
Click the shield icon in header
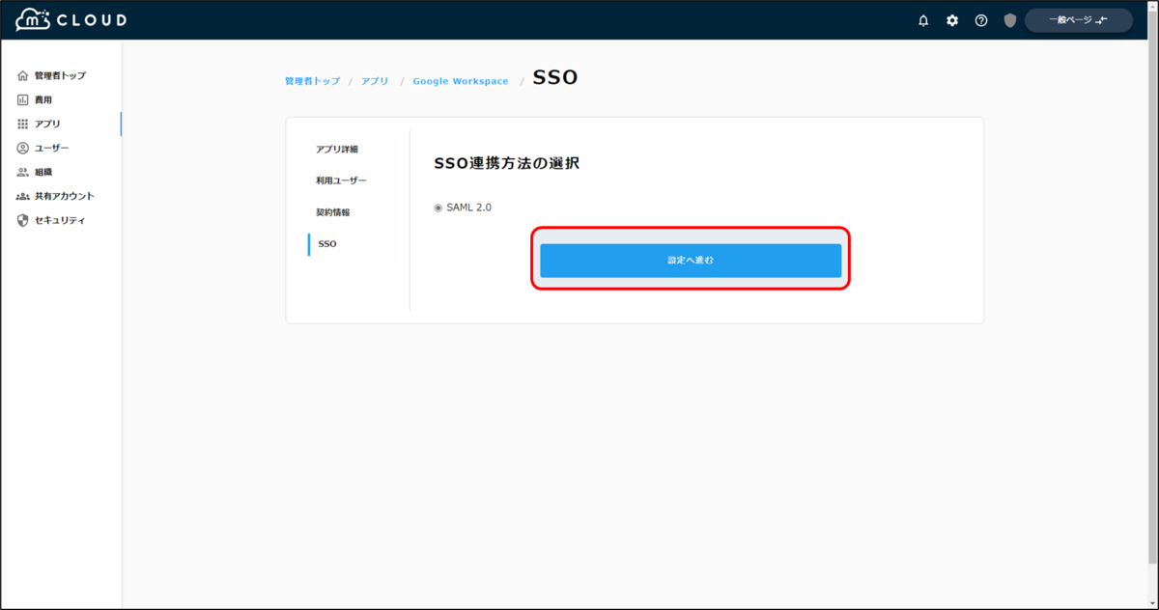click(x=1010, y=20)
